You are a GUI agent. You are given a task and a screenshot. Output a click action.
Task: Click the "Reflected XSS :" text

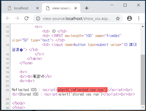[26, 90]
